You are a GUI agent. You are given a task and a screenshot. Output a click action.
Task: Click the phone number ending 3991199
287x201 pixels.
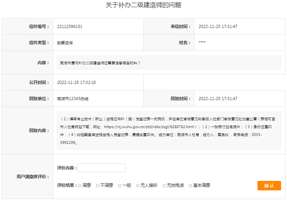(x=68, y=143)
